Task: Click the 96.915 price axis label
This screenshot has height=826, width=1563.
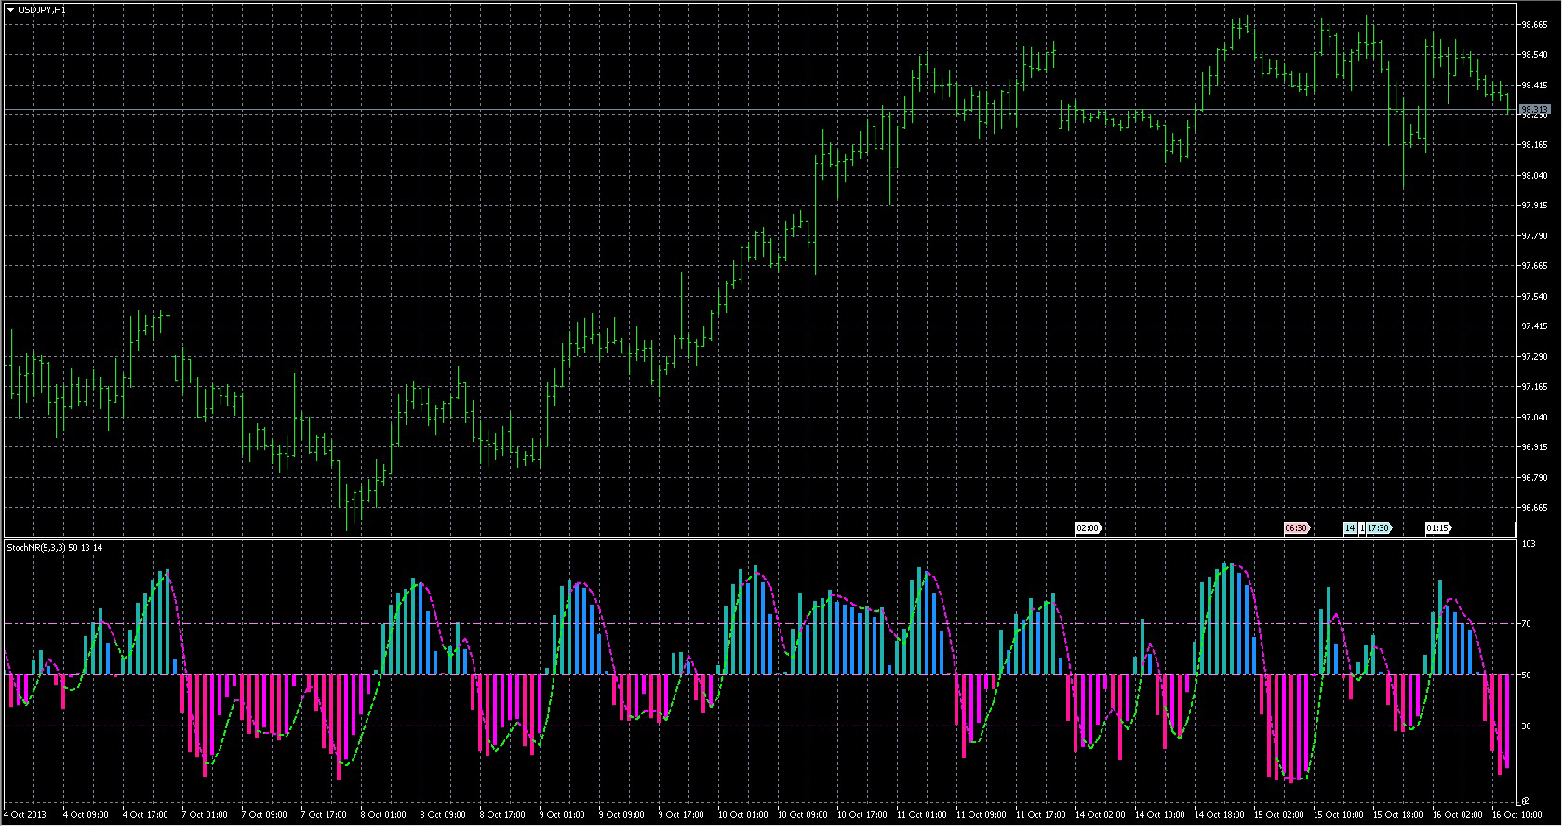Action: pyautogui.click(x=1534, y=447)
